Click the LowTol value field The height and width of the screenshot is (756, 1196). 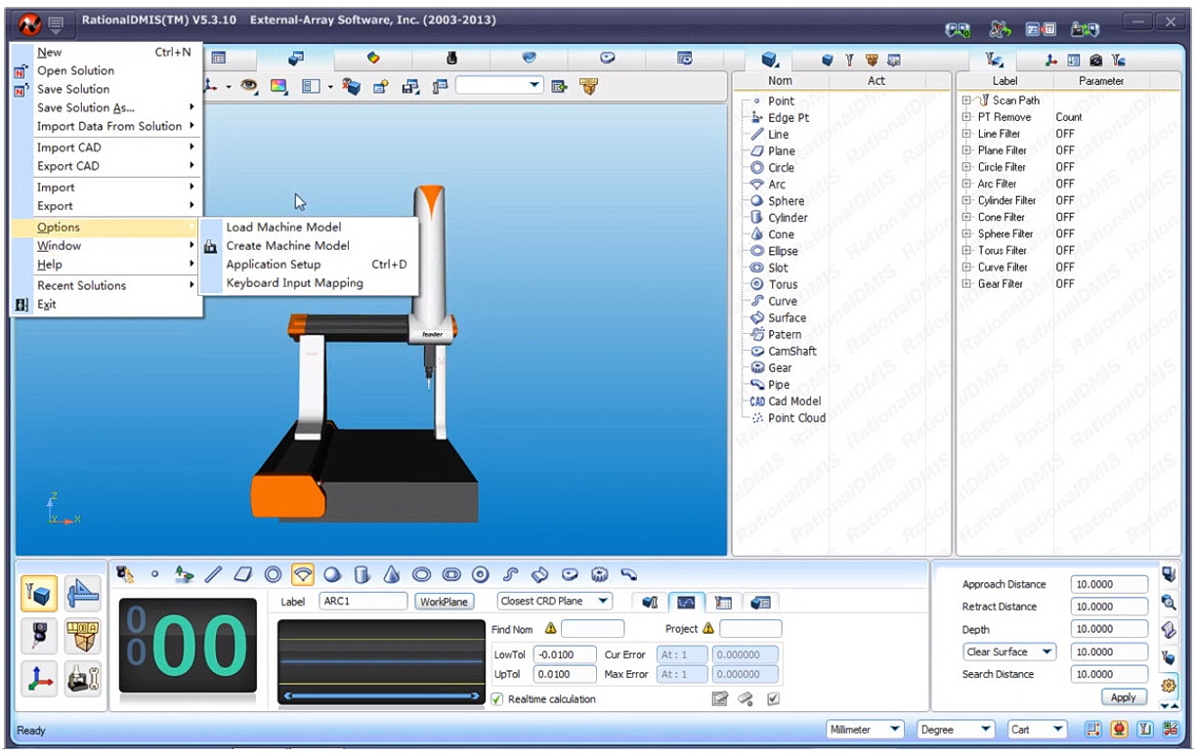point(565,654)
